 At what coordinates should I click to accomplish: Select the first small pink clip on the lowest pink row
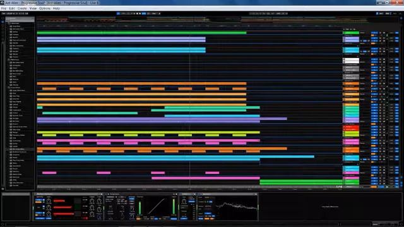pos(49,173)
